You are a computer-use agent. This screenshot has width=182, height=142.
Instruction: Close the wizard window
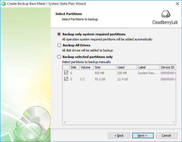(x=175, y=4)
